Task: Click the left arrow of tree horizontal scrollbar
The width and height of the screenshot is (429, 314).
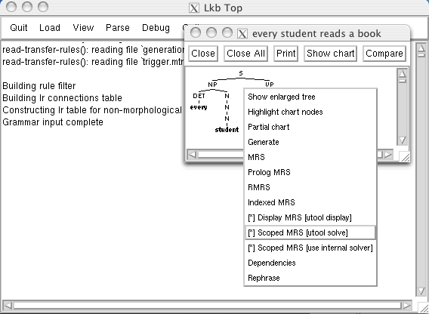Action: pyautogui.click(x=193, y=155)
